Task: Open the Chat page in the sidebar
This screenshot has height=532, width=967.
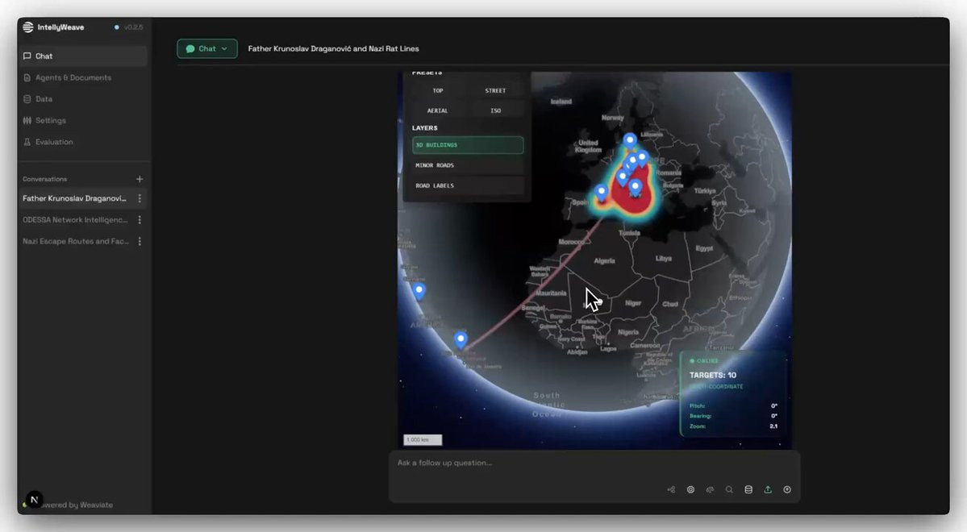Action: click(x=82, y=56)
